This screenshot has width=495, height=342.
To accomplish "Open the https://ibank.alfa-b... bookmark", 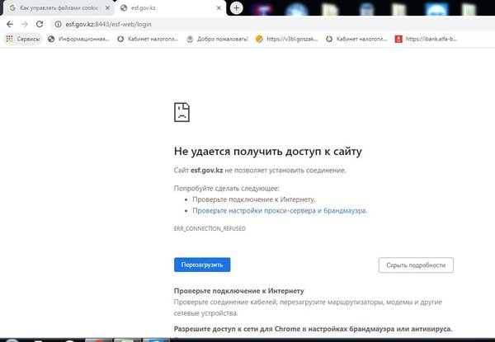I will (427, 39).
